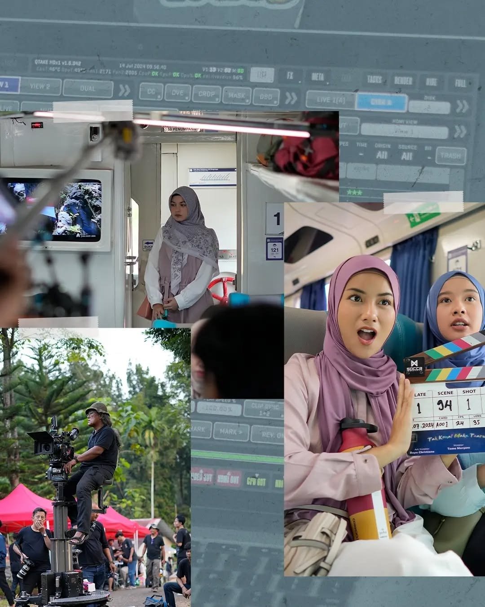Open the TASKS panel
Screen dimensions: 485x607
[374, 80]
